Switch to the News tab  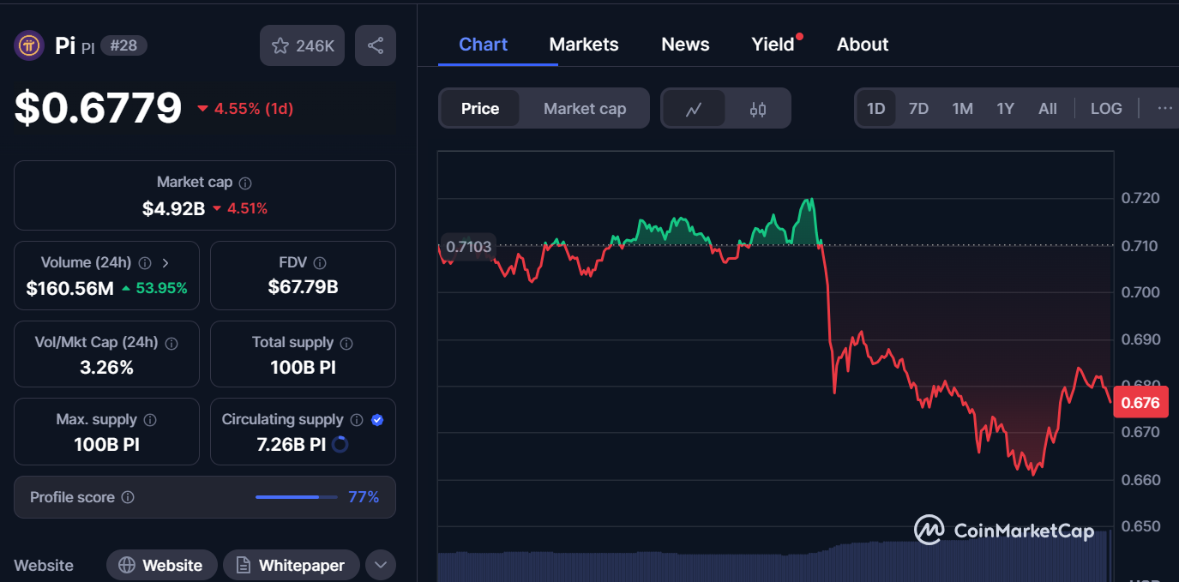pyautogui.click(x=685, y=45)
